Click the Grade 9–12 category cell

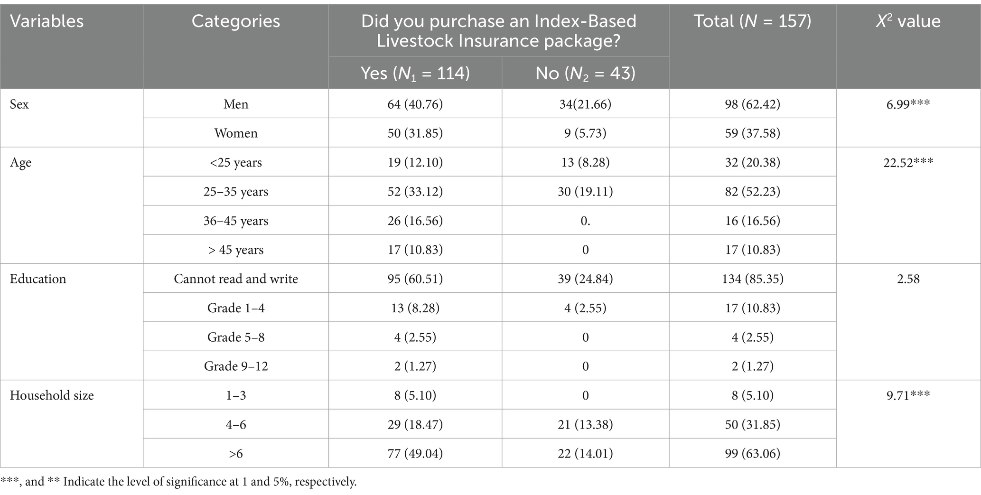pyautogui.click(x=236, y=366)
